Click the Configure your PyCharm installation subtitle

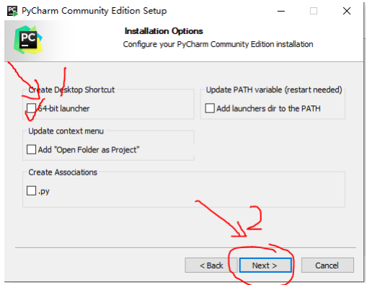click(x=218, y=44)
